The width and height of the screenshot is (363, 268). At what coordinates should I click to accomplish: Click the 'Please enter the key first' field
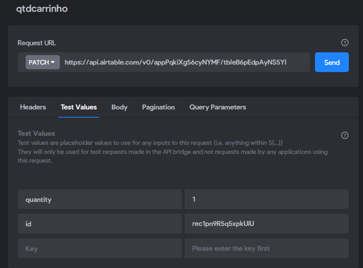click(267, 248)
